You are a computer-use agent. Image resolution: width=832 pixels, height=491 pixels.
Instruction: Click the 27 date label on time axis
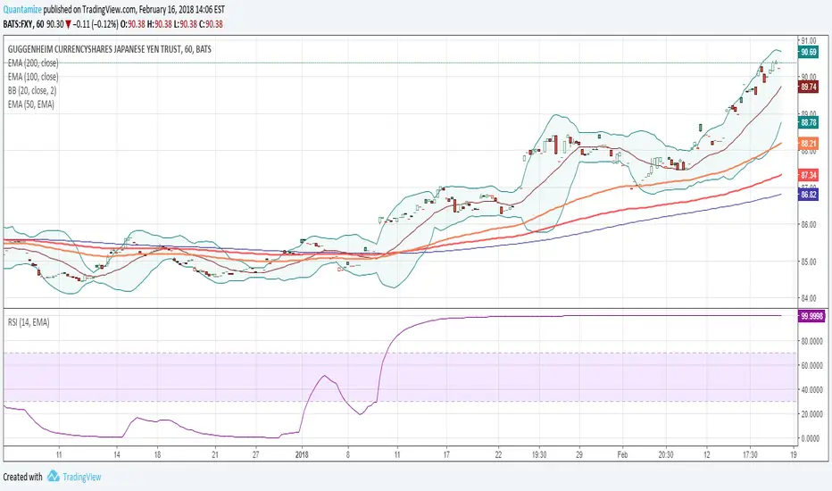click(255, 454)
